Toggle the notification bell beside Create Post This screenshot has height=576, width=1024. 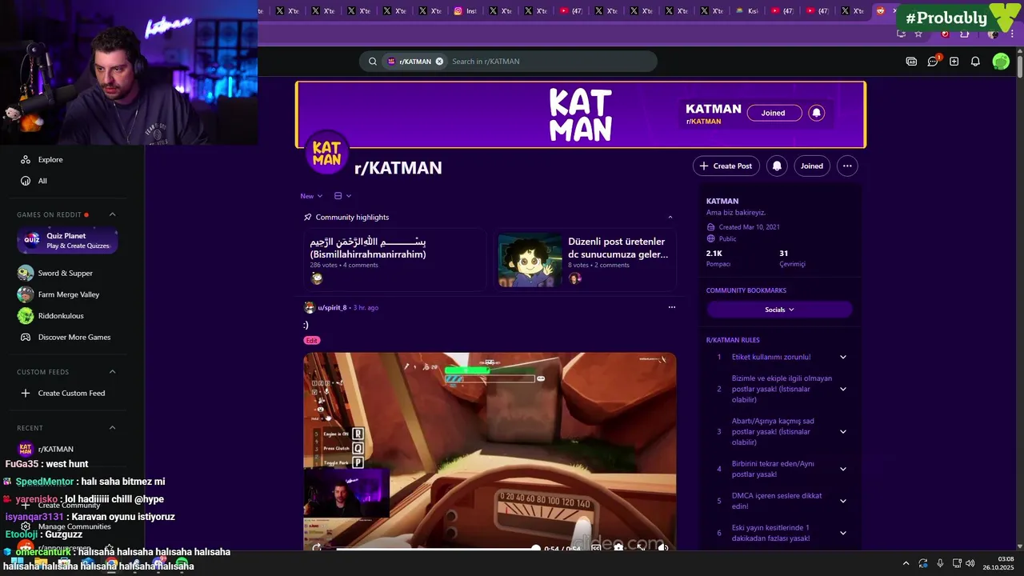pyautogui.click(x=777, y=166)
